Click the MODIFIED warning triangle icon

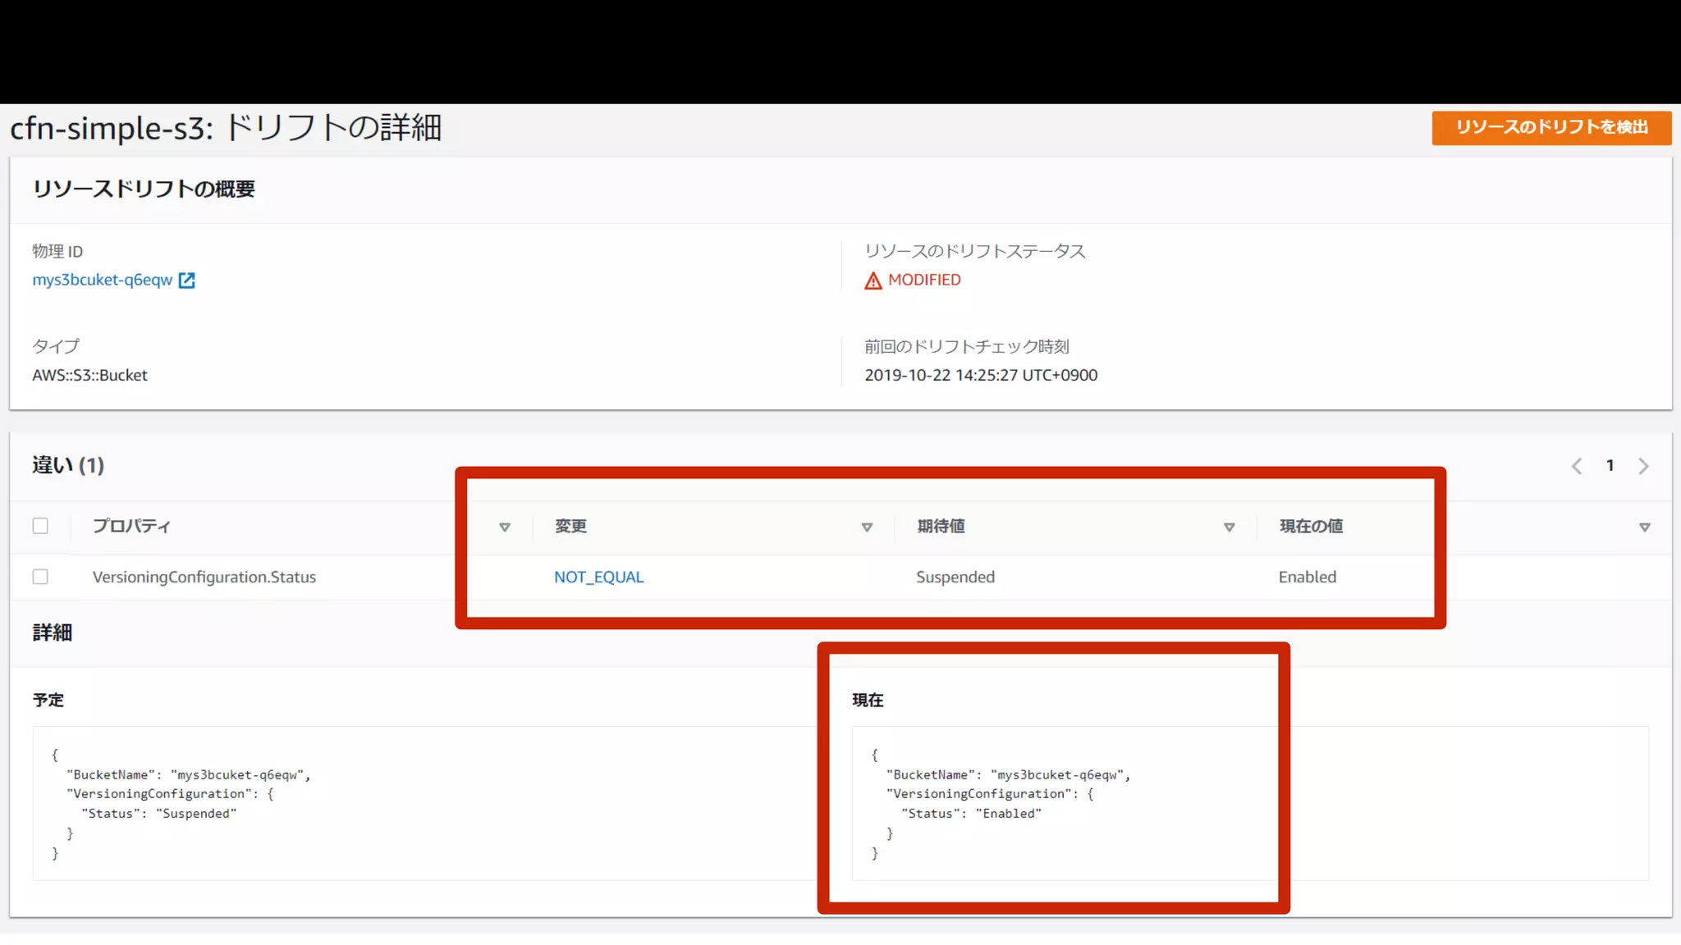pos(873,281)
